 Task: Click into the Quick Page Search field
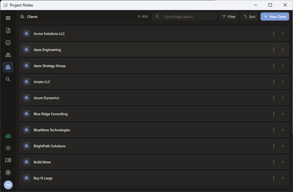(x=185, y=17)
